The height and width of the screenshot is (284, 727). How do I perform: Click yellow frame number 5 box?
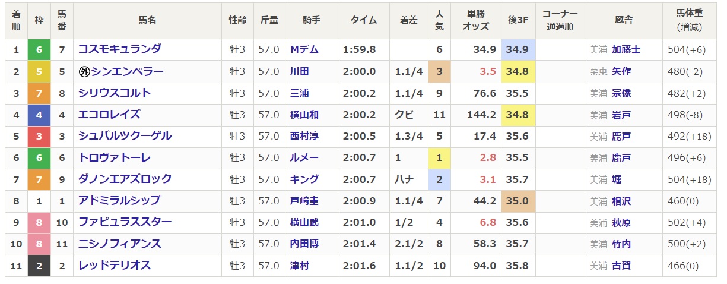tap(39, 72)
